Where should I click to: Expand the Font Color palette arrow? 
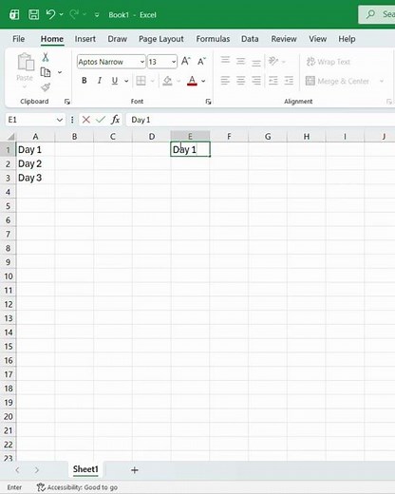pyautogui.click(x=203, y=81)
